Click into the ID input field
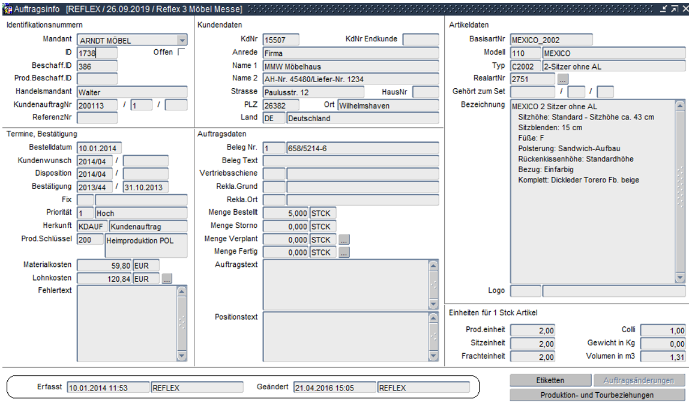Screen dimensions: 689x403 click(x=97, y=53)
